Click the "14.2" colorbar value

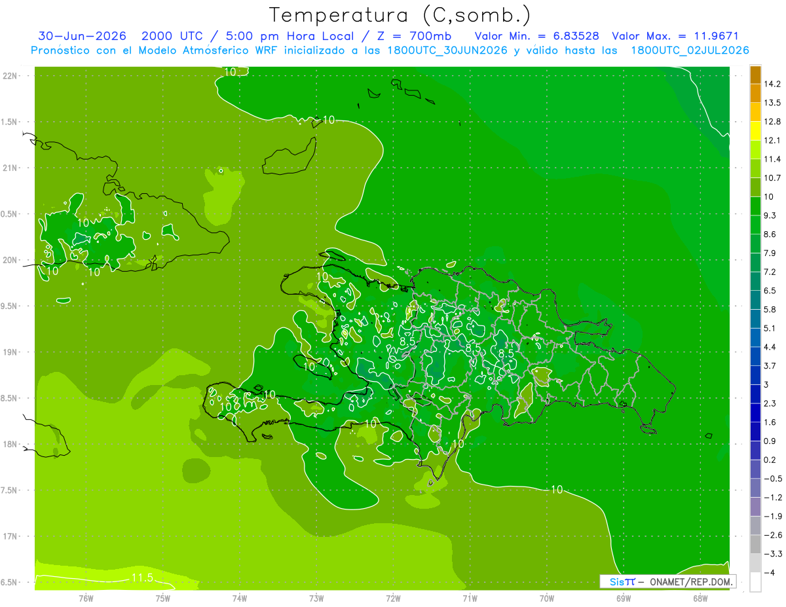773,84
